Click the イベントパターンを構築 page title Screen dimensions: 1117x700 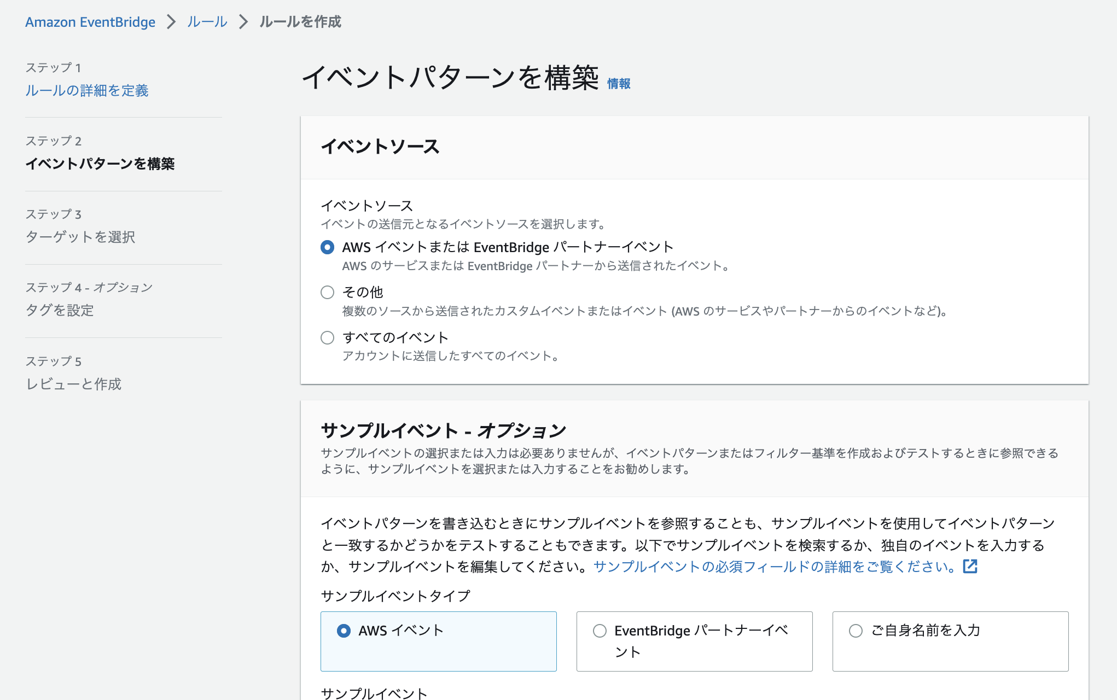point(451,77)
